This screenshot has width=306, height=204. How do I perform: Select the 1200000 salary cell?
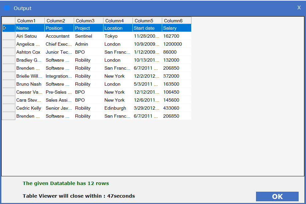pyautogui.click(x=176, y=44)
